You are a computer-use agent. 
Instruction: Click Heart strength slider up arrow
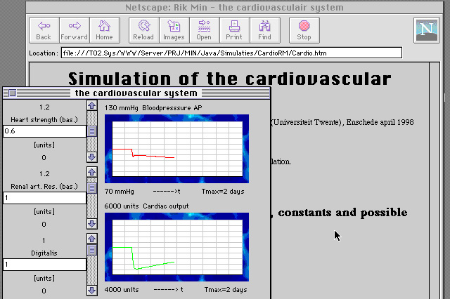[x=92, y=105]
